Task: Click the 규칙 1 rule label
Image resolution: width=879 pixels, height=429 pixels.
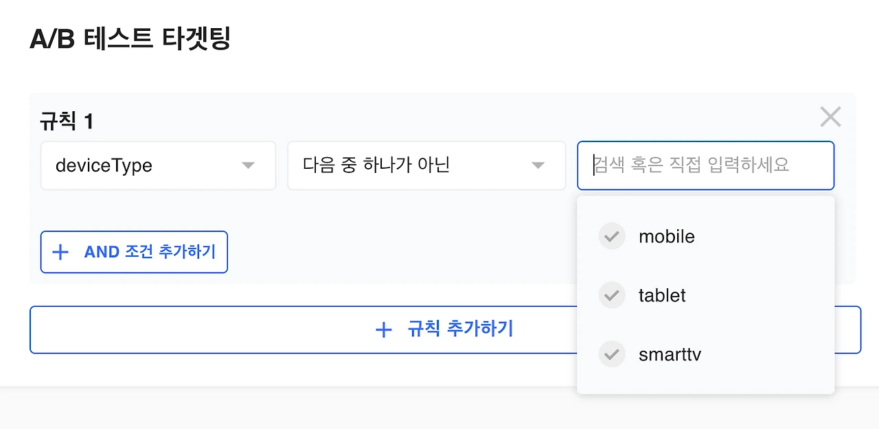Action: tap(67, 121)
